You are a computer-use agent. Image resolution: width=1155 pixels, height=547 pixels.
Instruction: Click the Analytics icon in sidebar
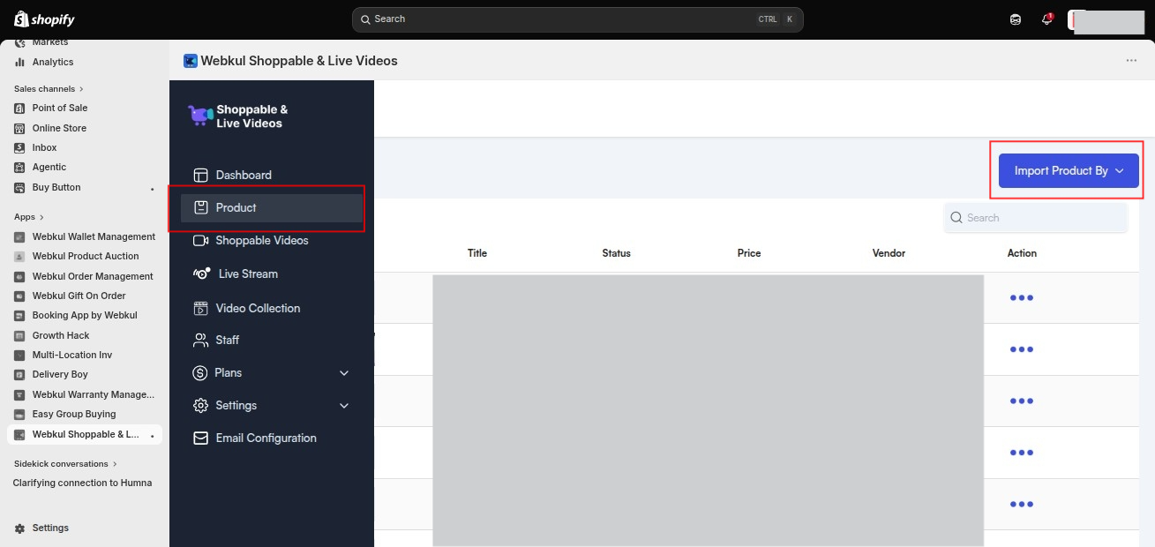[19, 62]
